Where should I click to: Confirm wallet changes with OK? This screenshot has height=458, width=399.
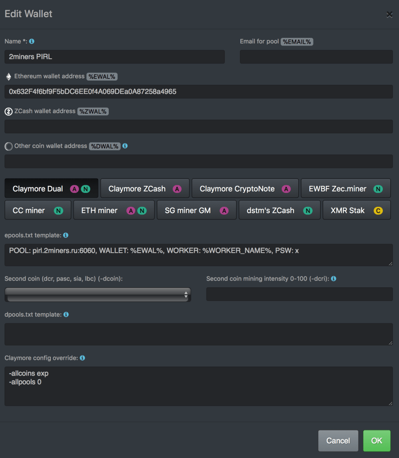(x=377, y=440)
